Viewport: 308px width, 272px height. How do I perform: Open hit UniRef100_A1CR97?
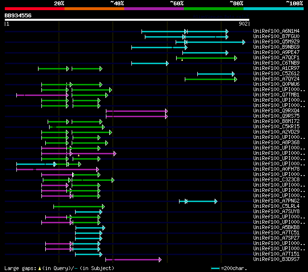276,68
